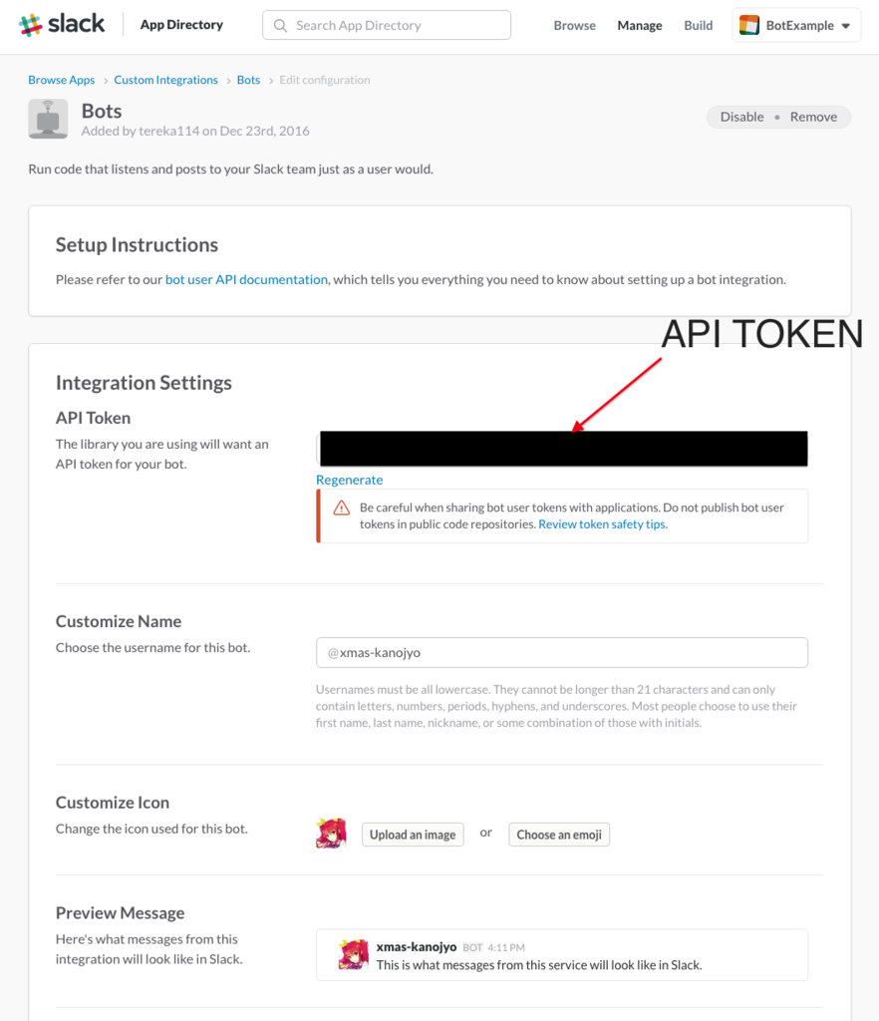Click the 4:11 PM preview timestamp
The image size is (879, 1021).
point(506,947)
